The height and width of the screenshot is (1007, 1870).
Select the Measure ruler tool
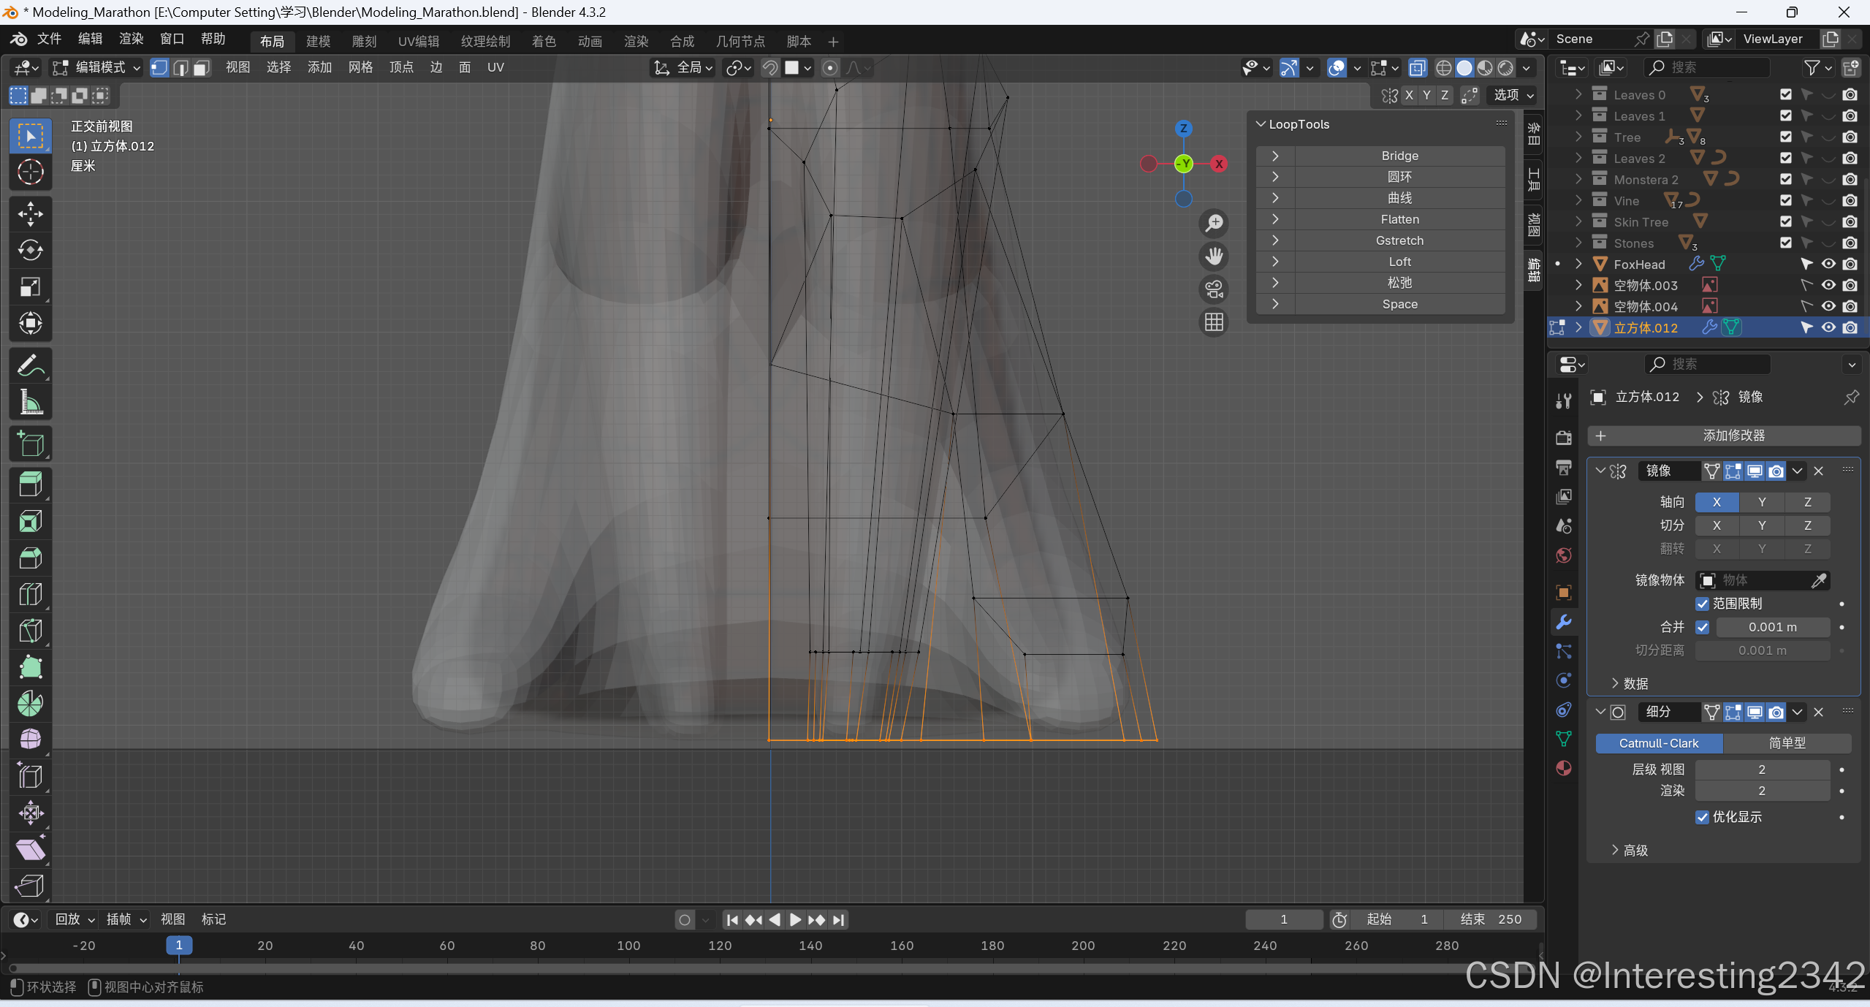[30, 402]
